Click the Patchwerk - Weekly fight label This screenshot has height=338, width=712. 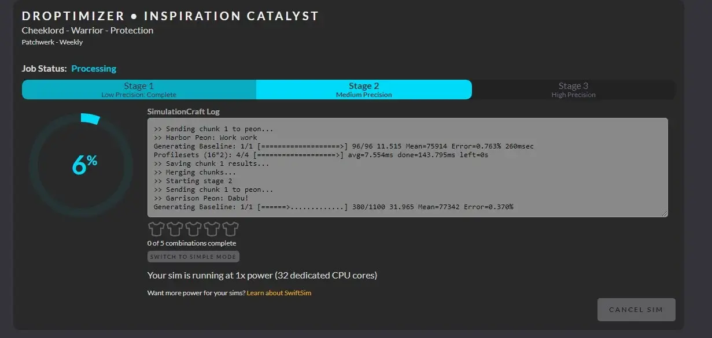(x=52, y=42)
